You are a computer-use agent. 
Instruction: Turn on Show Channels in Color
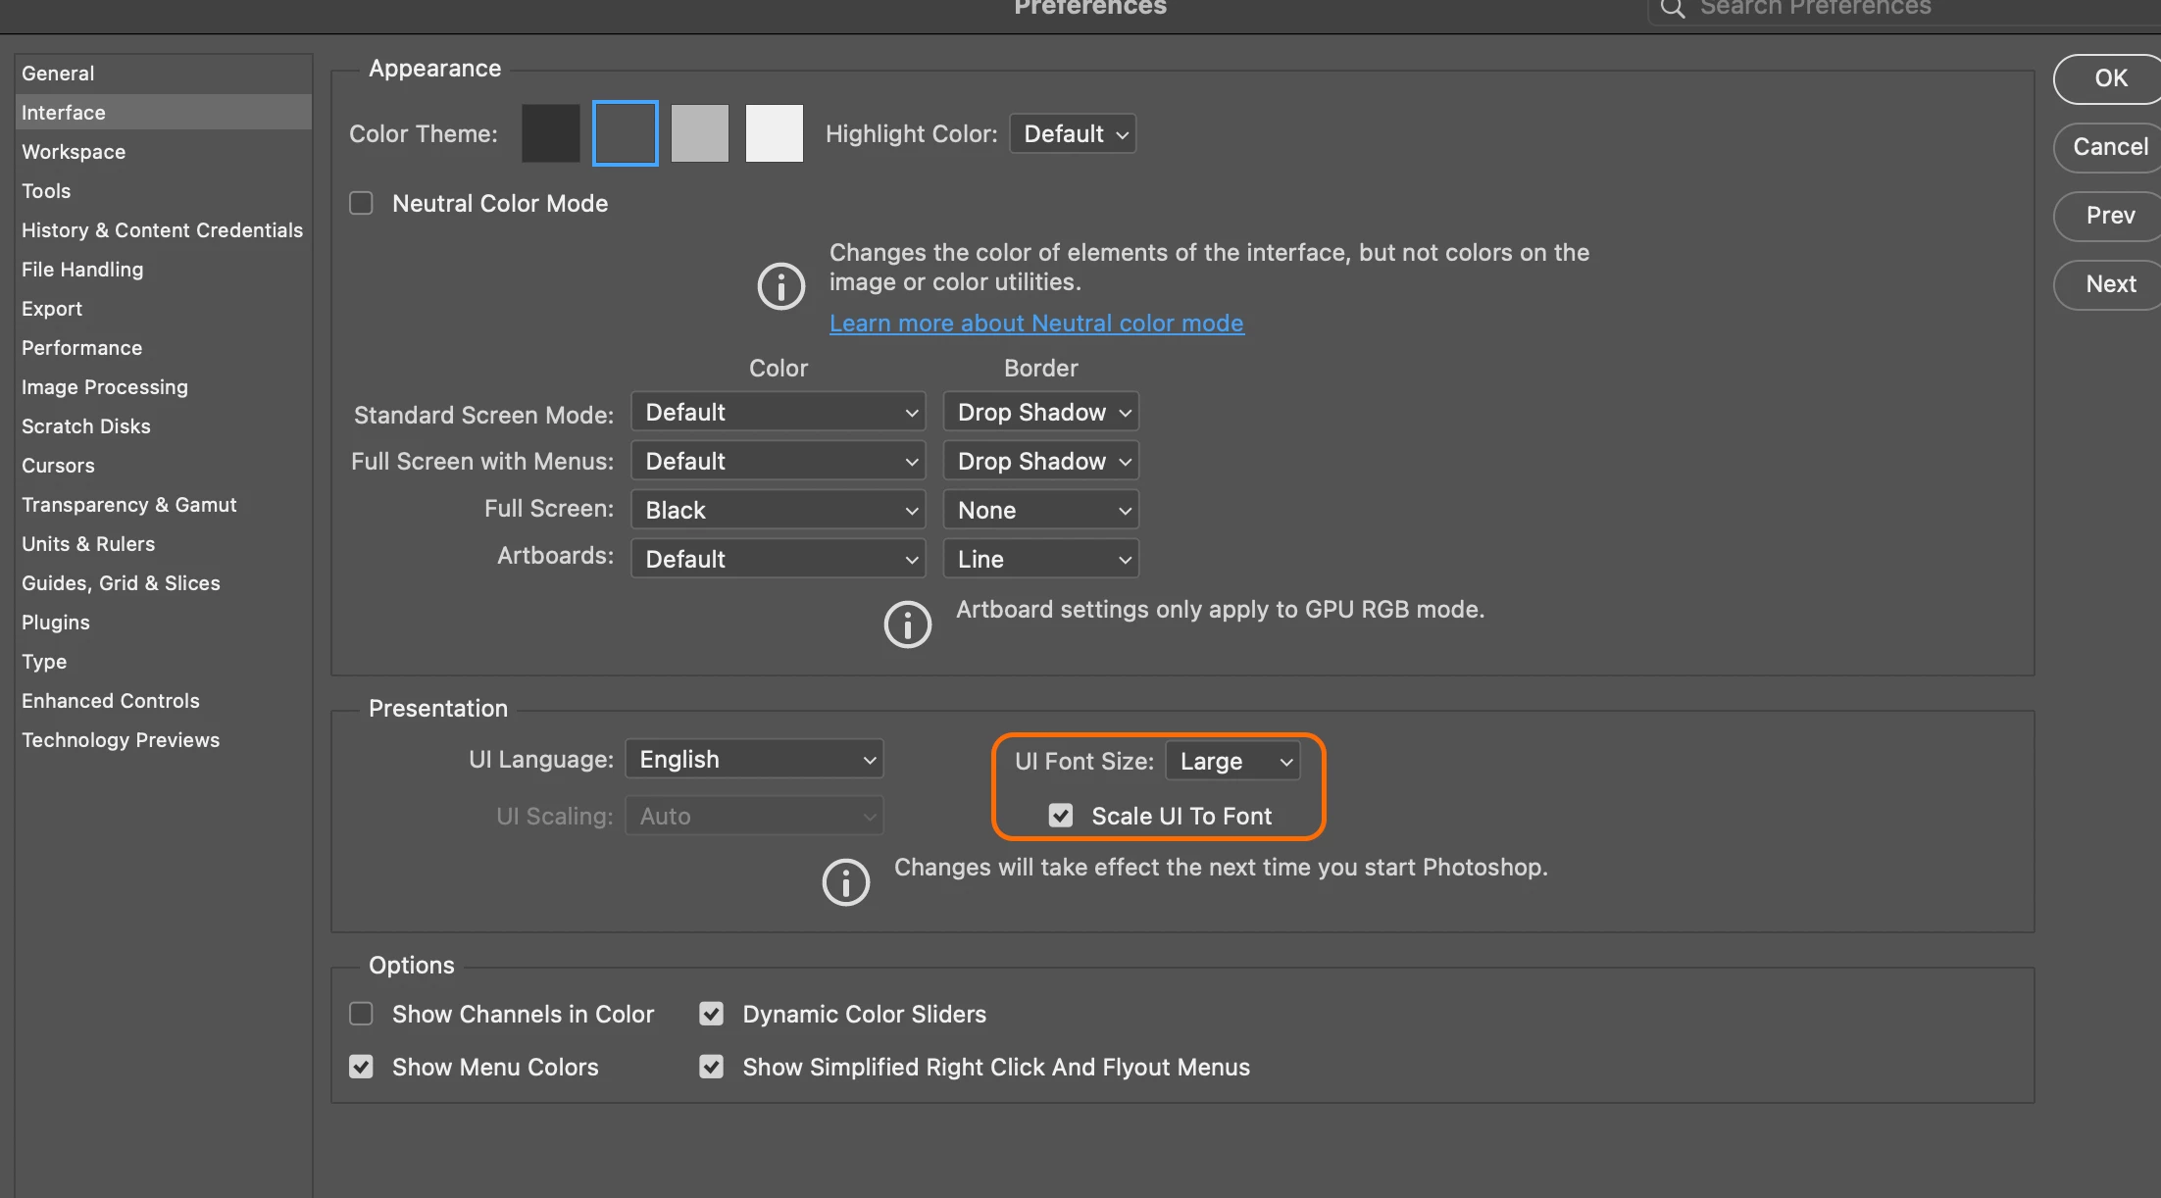point(362,1014)
